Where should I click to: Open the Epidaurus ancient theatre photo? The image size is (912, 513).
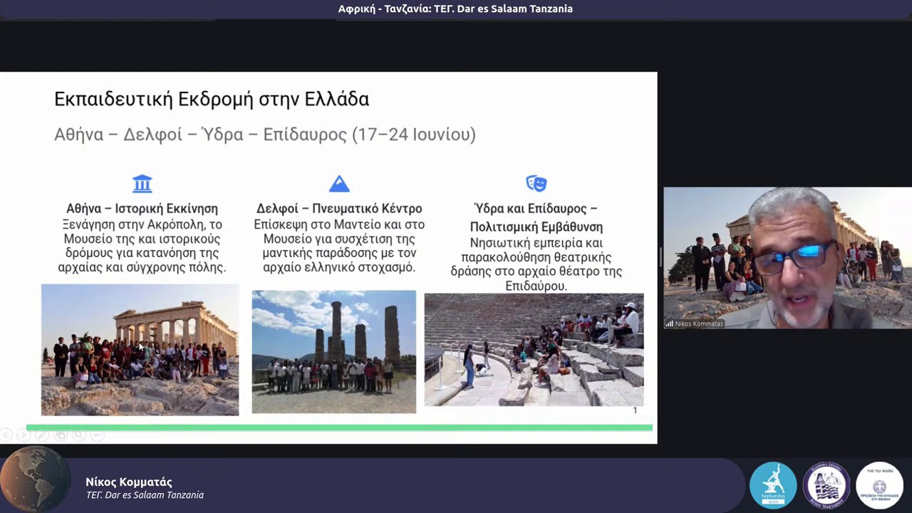534,350
